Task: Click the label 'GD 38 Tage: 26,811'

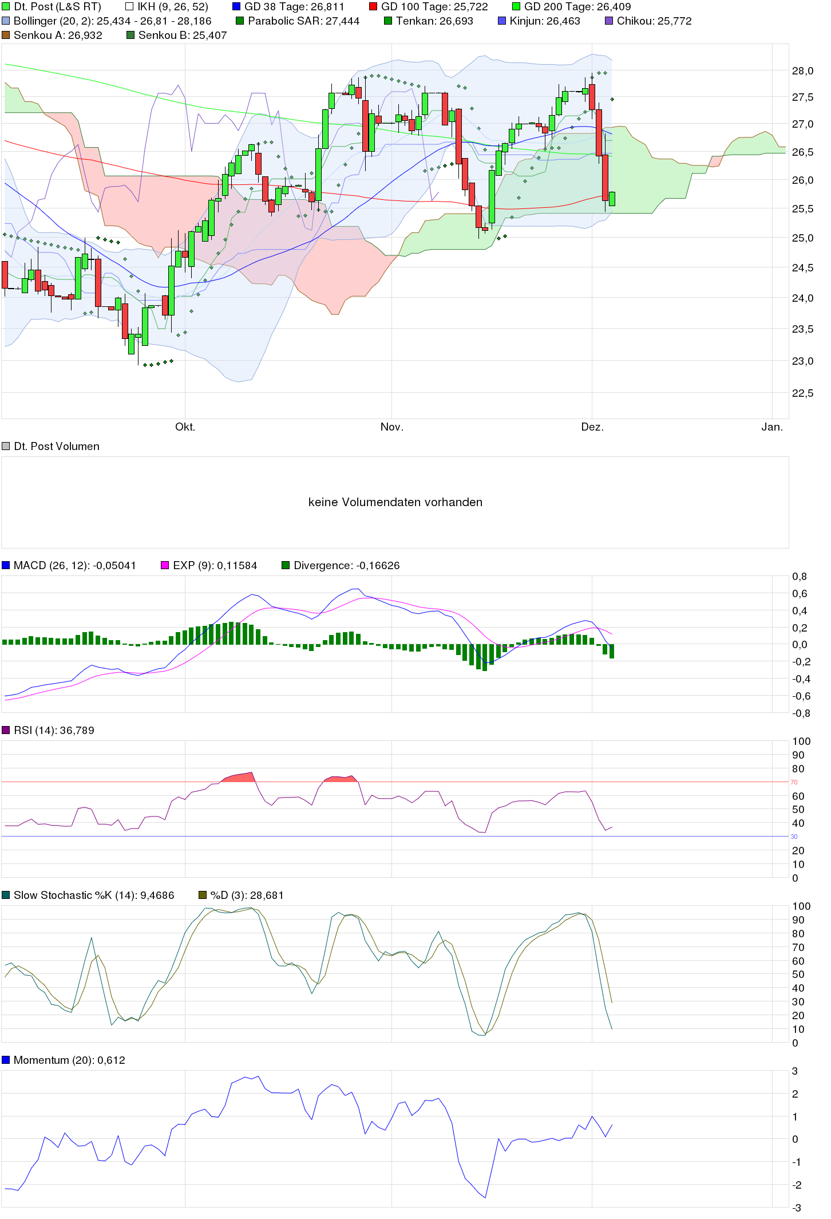Action: point(294,7)
